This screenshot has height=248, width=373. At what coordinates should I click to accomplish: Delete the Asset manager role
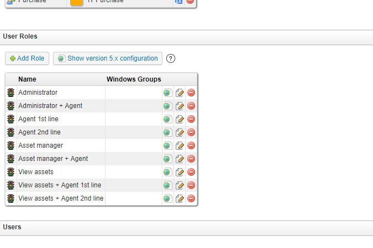(191, 145)
